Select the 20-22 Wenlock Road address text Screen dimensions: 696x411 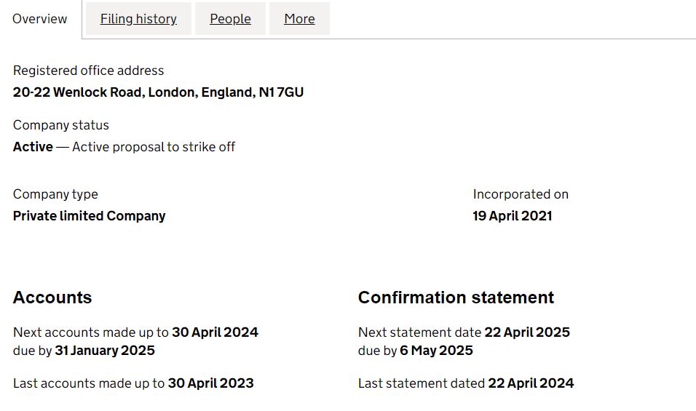coord(158,92)
